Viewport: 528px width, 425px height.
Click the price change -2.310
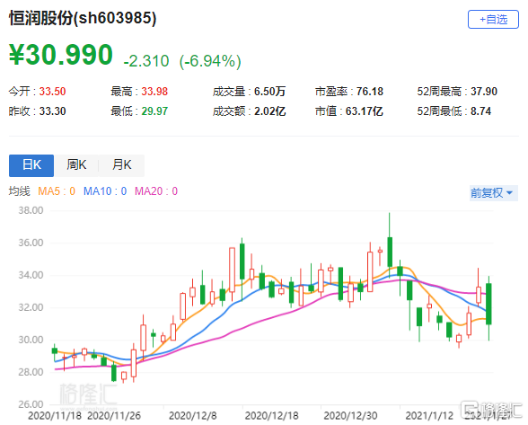click(146, 62)
